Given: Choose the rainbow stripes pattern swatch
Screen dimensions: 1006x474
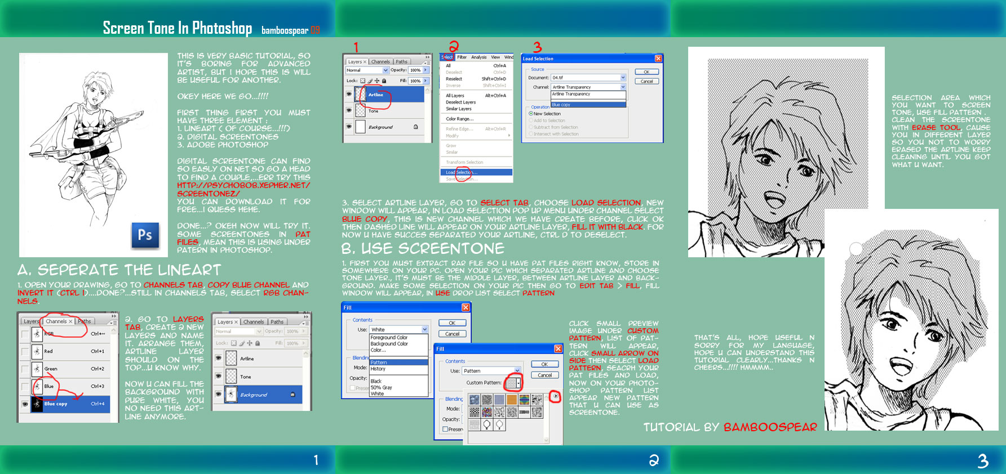Looking at the screenshot, I should [524, 399].
